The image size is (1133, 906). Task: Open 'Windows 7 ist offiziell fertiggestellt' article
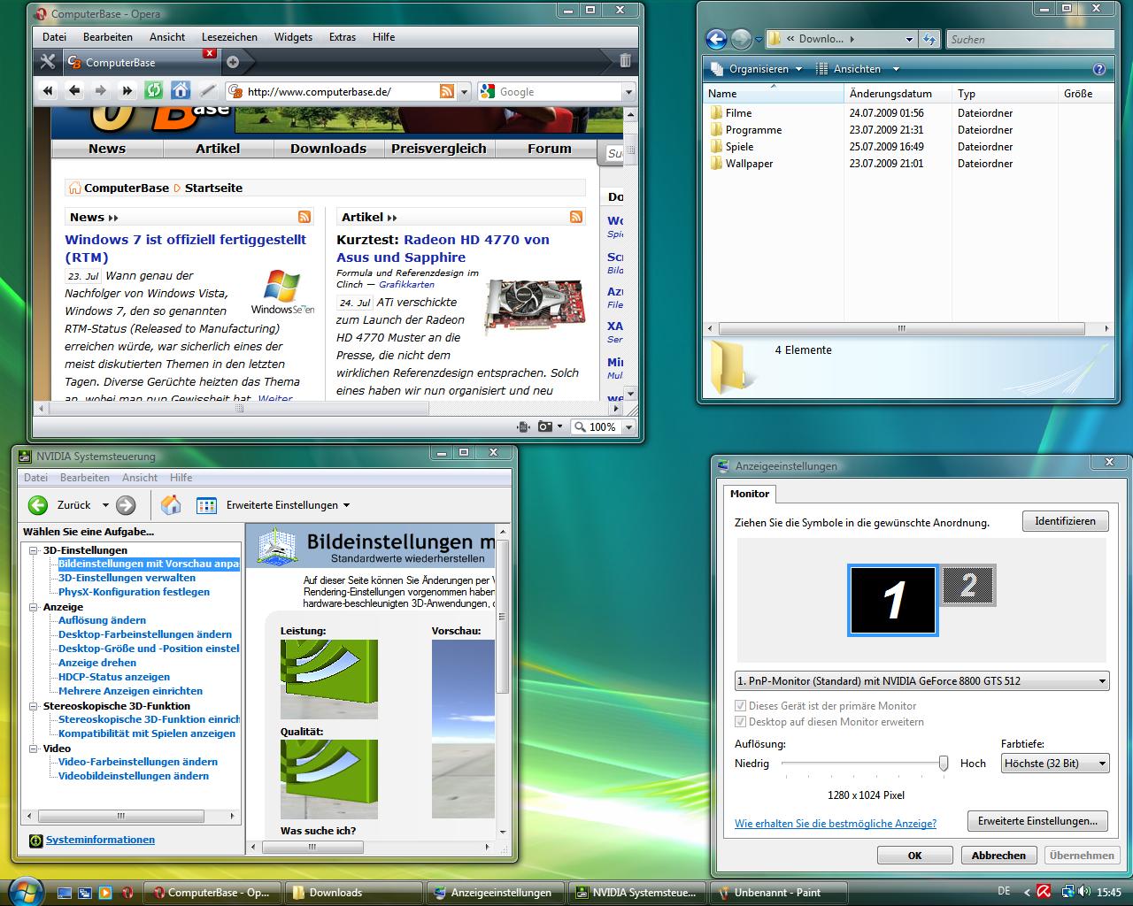pos(185,248)
